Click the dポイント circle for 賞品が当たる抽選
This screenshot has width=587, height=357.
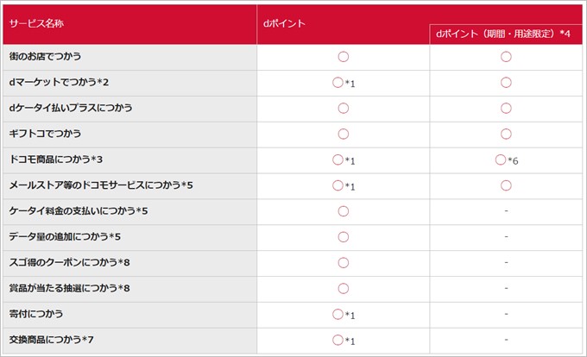[344, 289]
